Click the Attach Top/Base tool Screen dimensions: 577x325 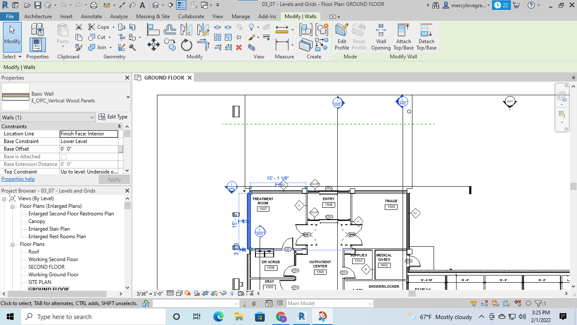[403, 37]
